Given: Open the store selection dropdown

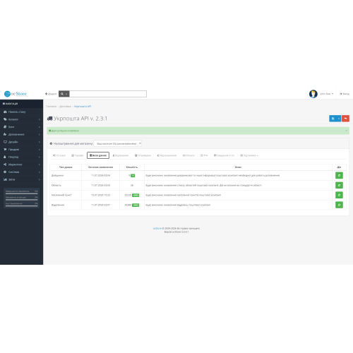Looking at the screenshot, I should tap(118, 143).
